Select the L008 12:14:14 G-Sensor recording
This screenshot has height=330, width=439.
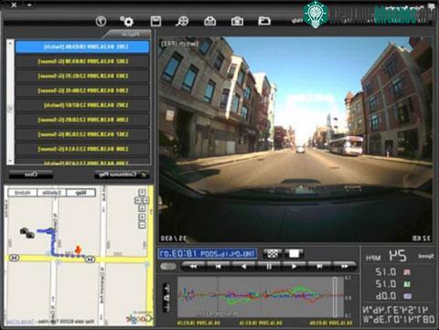(x=82, y=149)
